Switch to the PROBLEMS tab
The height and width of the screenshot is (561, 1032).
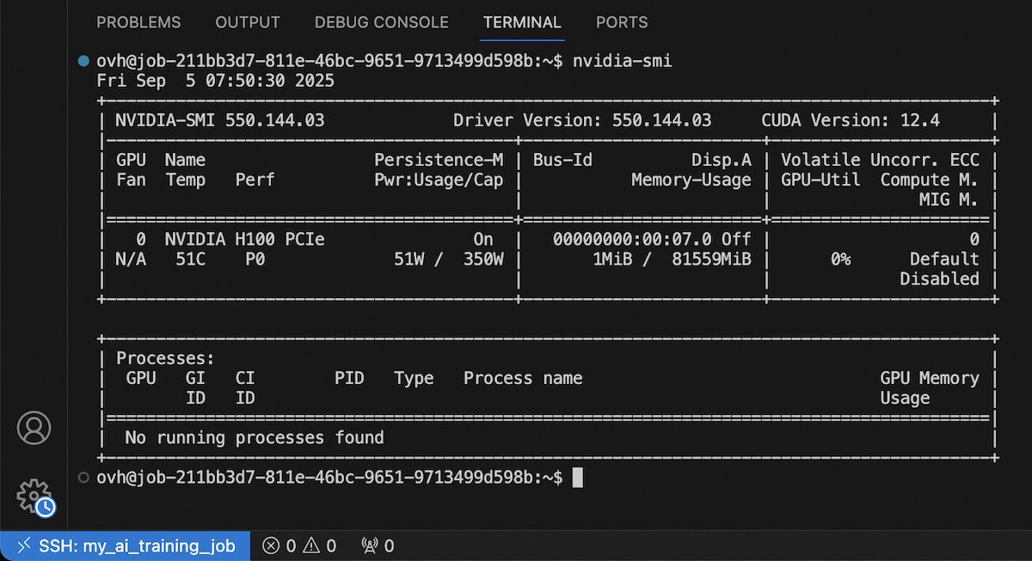click(138, 22)
